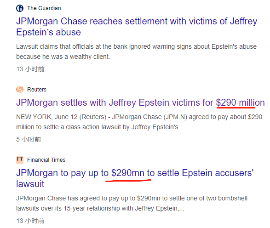Click "lawsuit" word on FT headline second line
This screenshot has height=228, width=270.
pos(30,184)
